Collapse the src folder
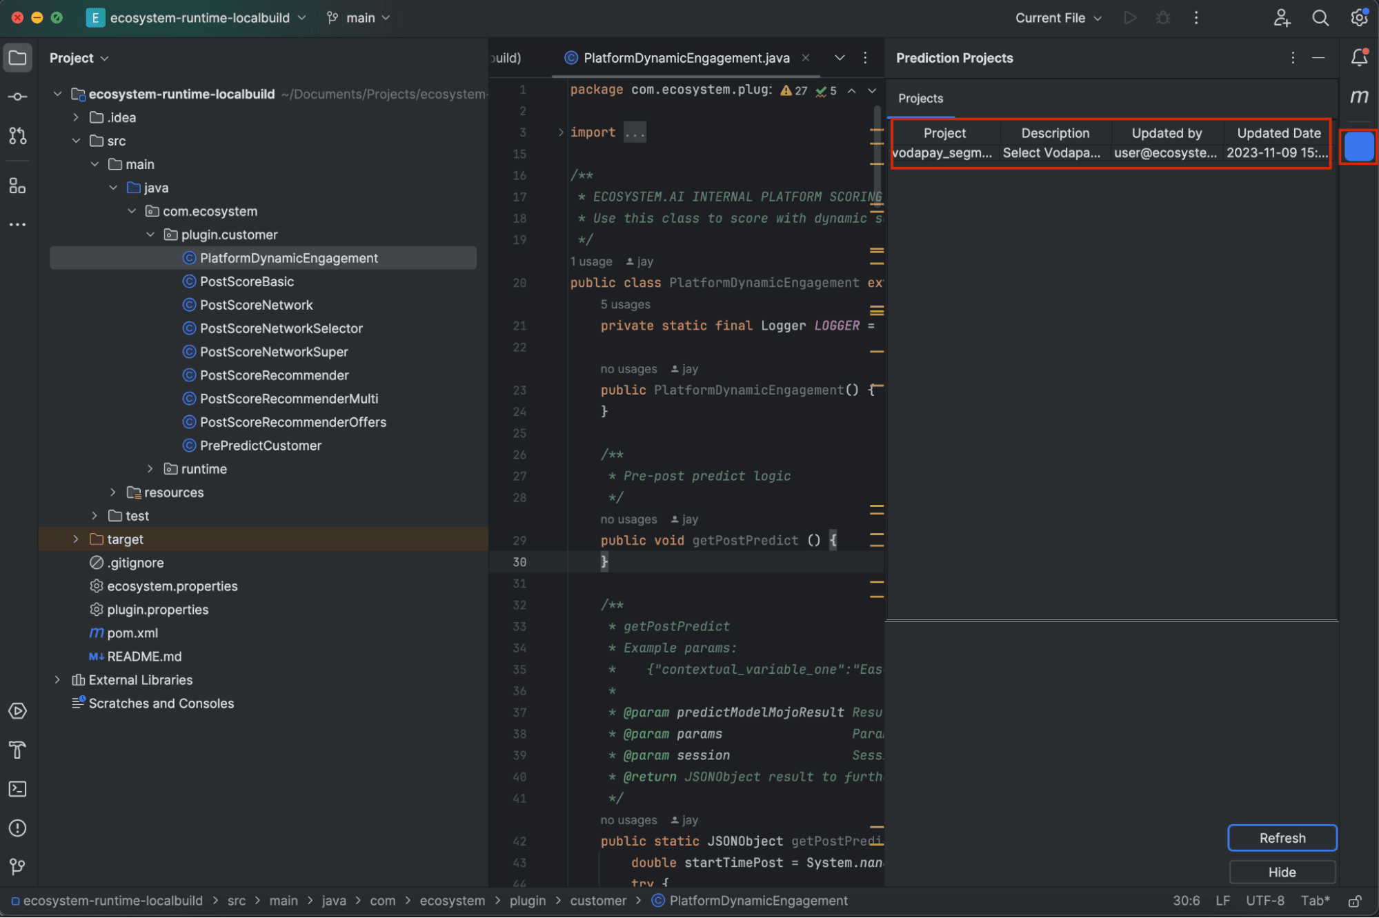1379x918 pixels. coord(77,140)
